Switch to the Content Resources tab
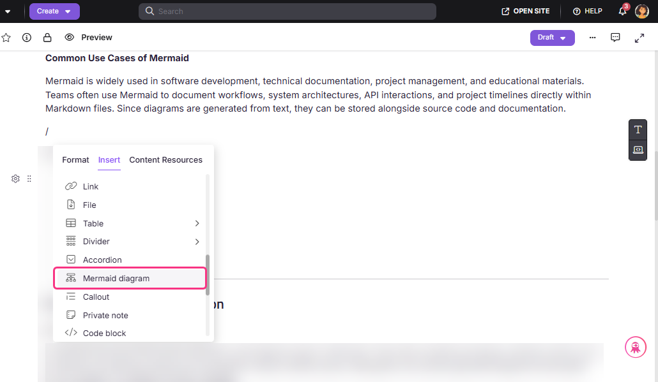 (165, 160)
